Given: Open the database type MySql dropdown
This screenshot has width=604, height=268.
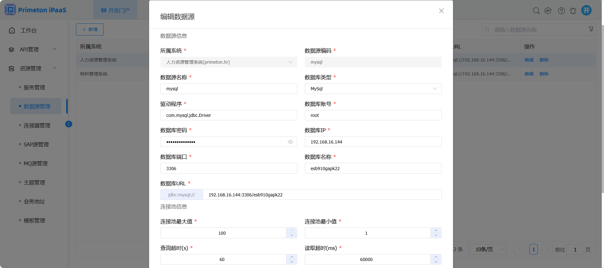Looking at the screenshot, I should [373, 89].
